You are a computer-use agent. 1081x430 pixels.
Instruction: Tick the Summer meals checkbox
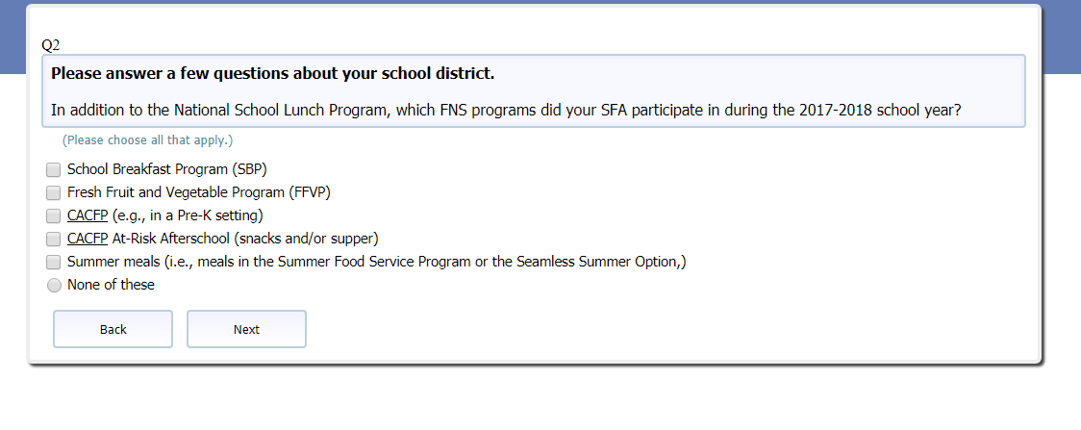point(54,262)
